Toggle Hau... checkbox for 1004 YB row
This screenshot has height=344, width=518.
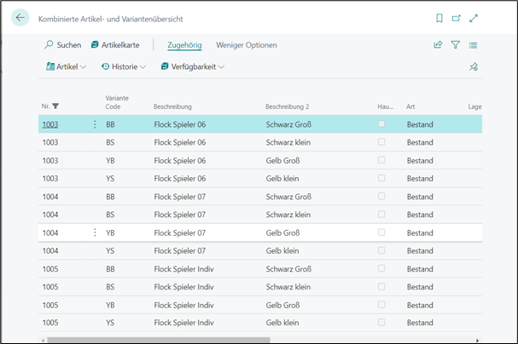pos(381,232)
